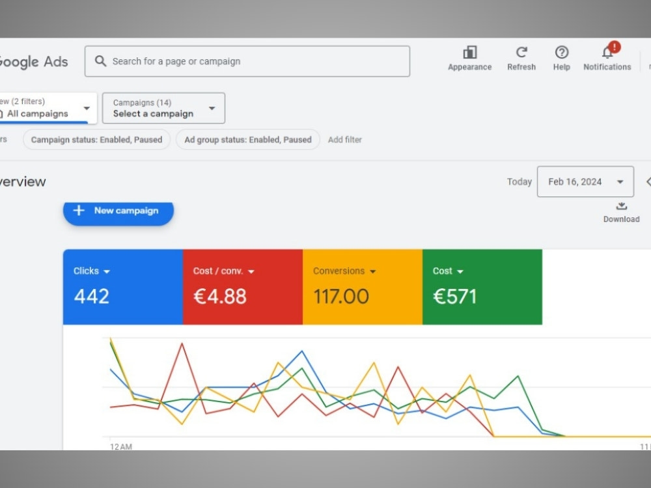Screen dimensions: 651x488
Task: Click the blue Clicks 442 tile
Action: click(x=123, y=287)
